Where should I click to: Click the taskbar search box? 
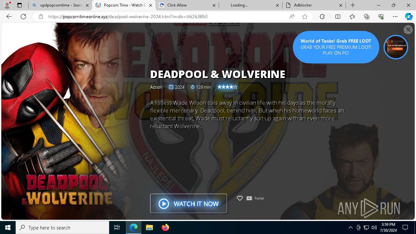pos(62,227)
